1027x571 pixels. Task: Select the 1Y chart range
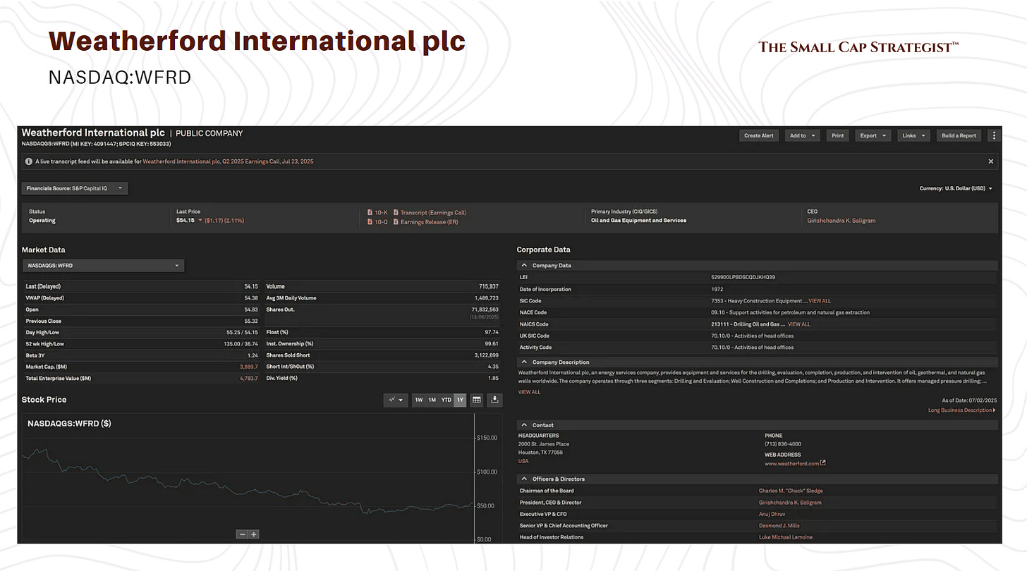[460, 400]
